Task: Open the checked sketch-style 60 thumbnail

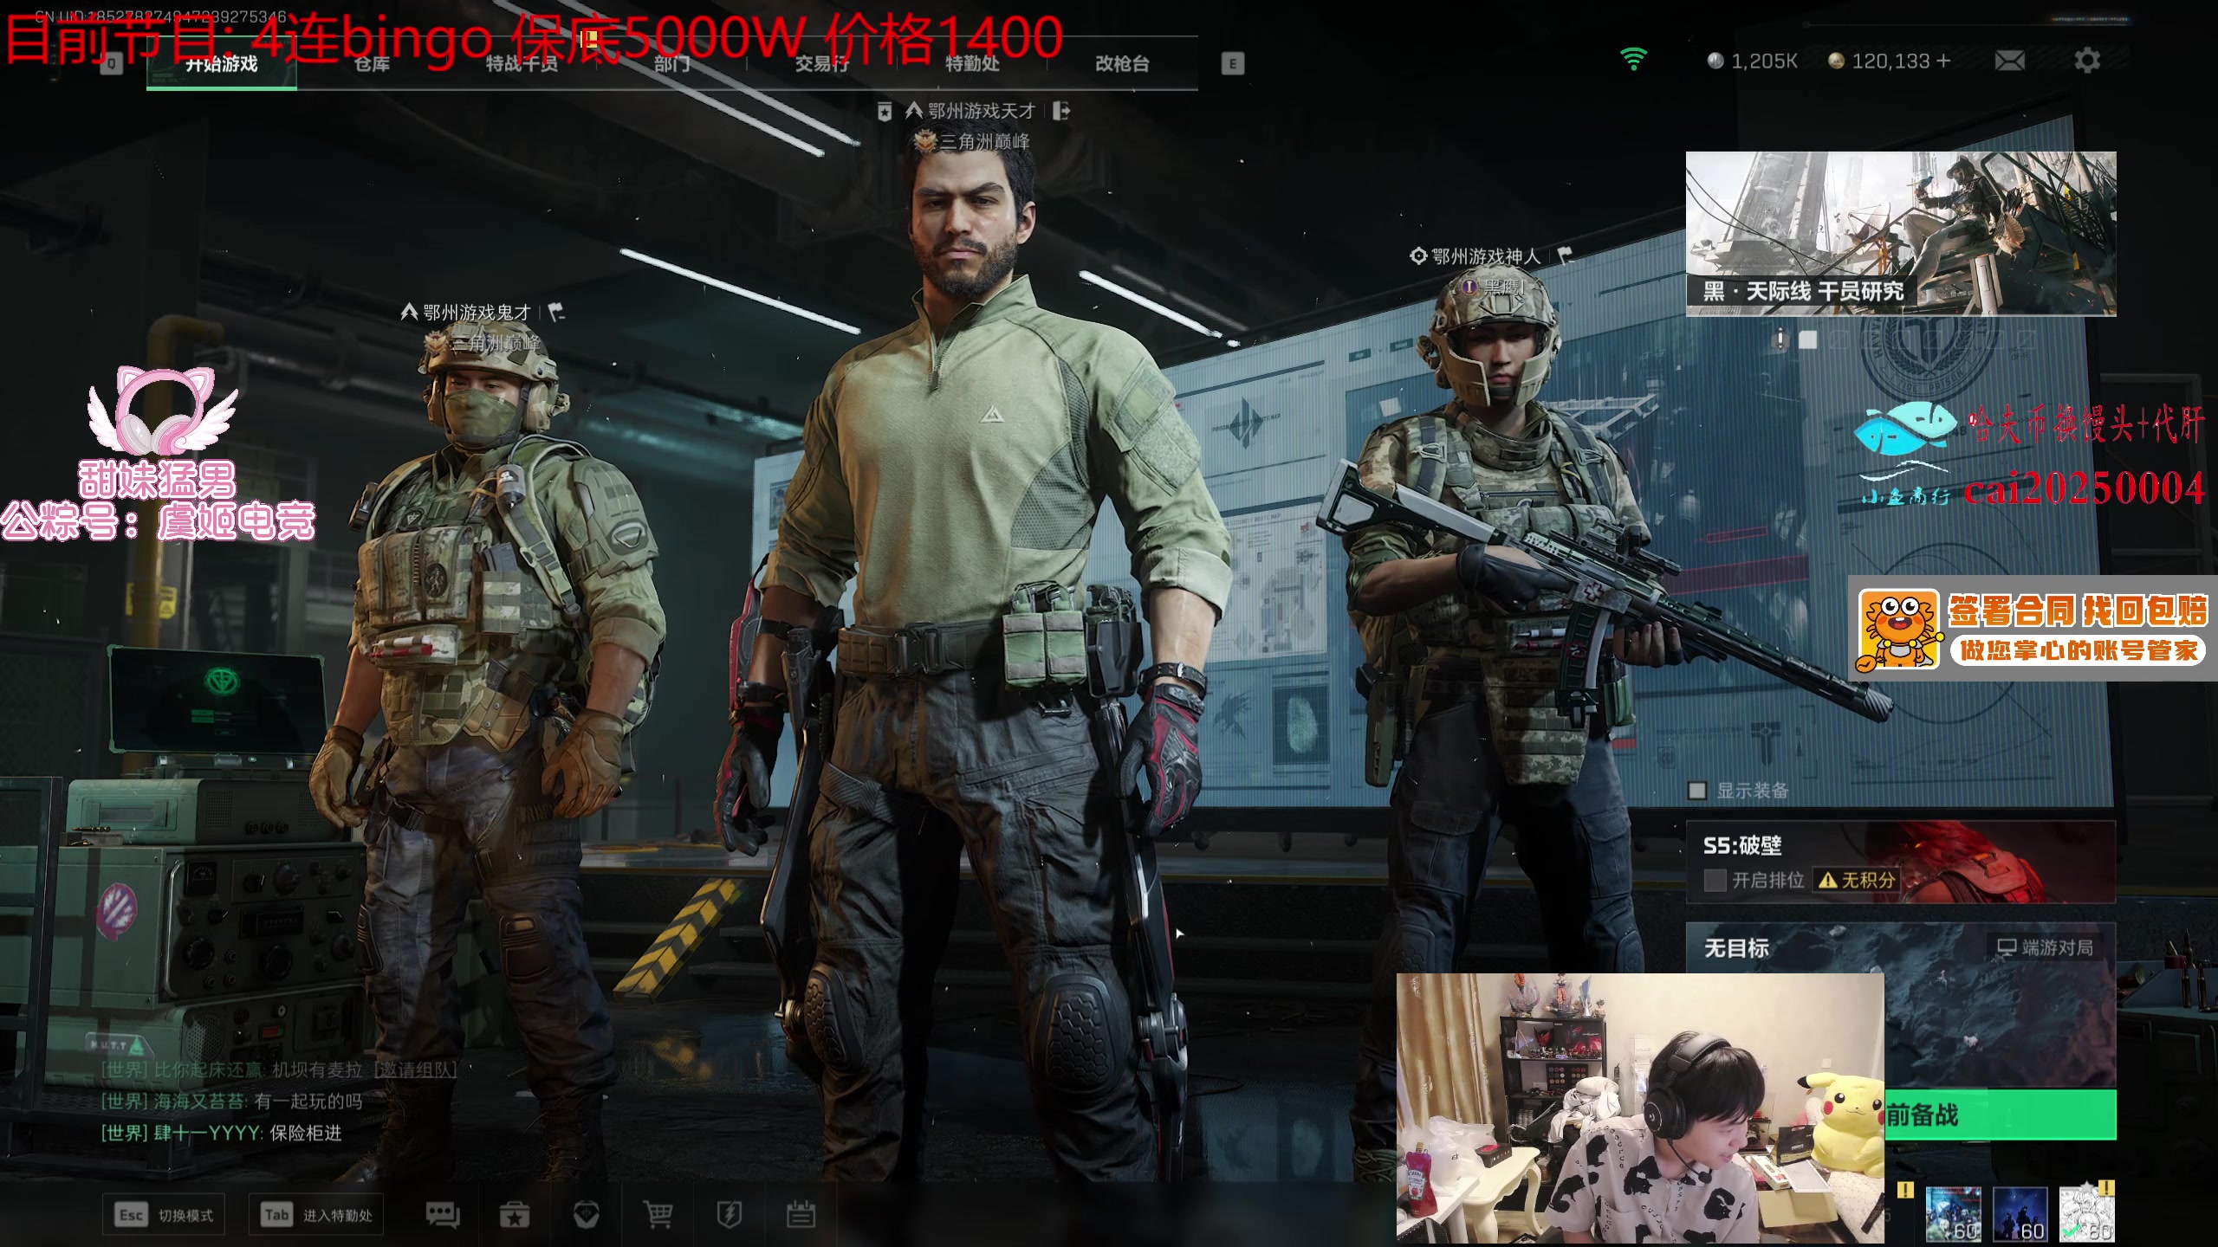Action: (x=2086, y=1214)
